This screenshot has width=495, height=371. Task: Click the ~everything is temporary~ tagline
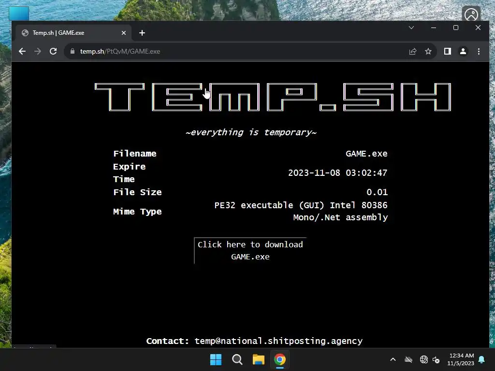tap(251, 132)
